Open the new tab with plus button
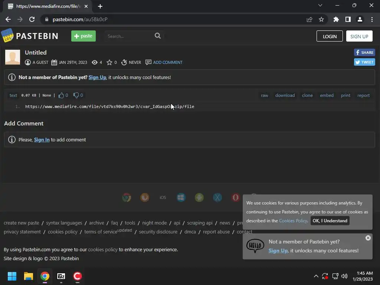Screen dimensions: 380x285 tap(100, 6)
